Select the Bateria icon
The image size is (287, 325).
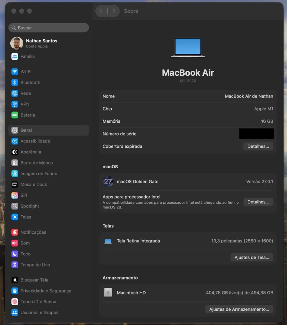pos(15,115)
